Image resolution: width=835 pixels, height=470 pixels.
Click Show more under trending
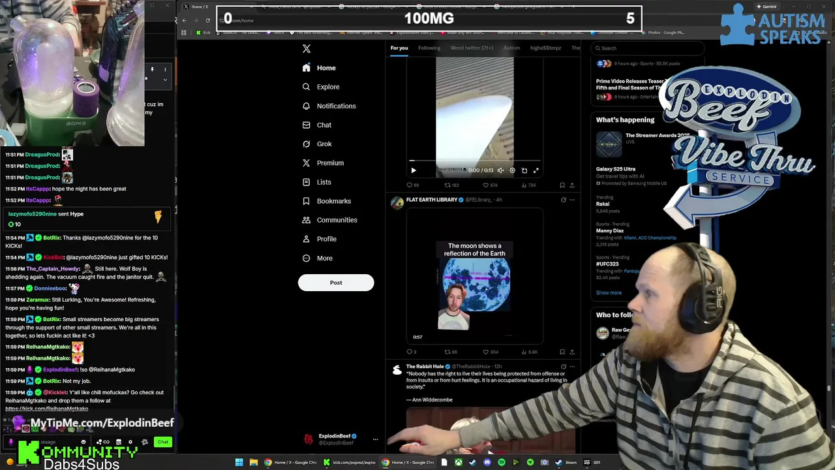tap(609, 292)
